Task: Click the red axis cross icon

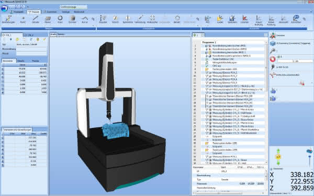Action: (x=273, y=75)
